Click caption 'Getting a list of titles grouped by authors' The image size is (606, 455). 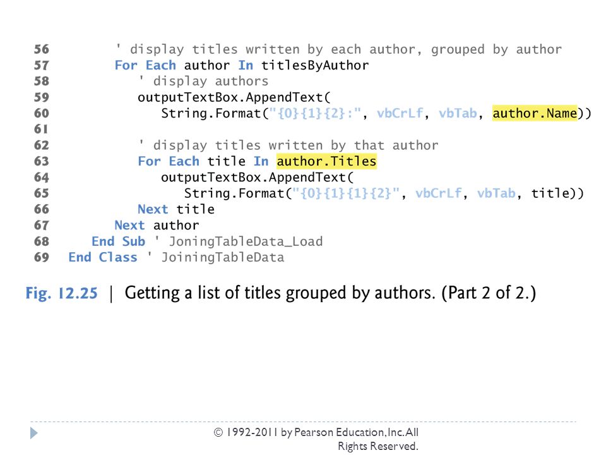click(280, 293)
